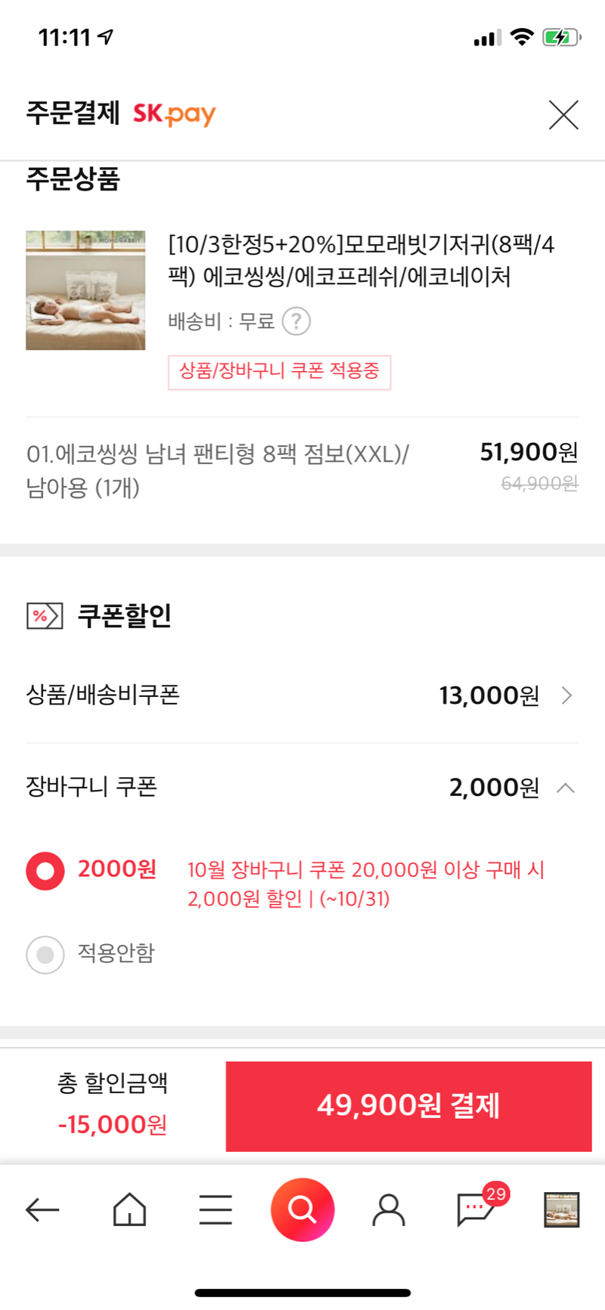Tap the back arrow in bottom navigation

[x=42, y=1209]
